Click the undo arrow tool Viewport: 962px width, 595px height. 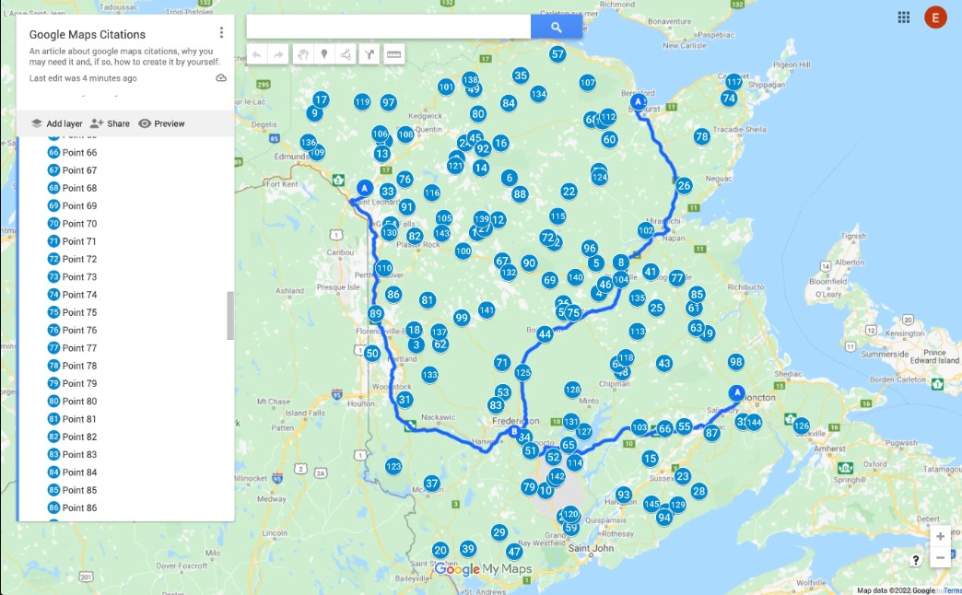pos(257,54)
